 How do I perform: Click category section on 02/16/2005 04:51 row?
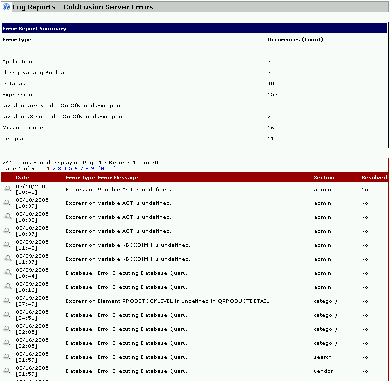coord(325,315)
